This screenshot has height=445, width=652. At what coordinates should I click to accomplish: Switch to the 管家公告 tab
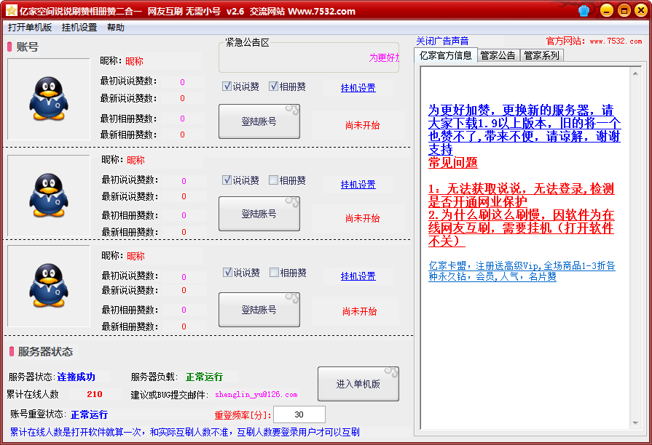coord(498,55)
